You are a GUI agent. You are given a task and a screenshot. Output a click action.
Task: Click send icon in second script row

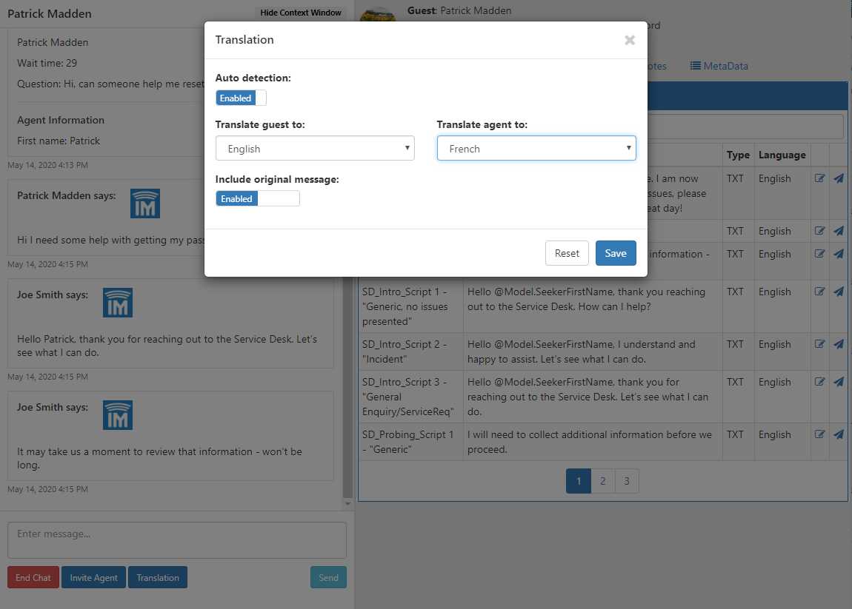pyautogui.click(x=839, y=231)
